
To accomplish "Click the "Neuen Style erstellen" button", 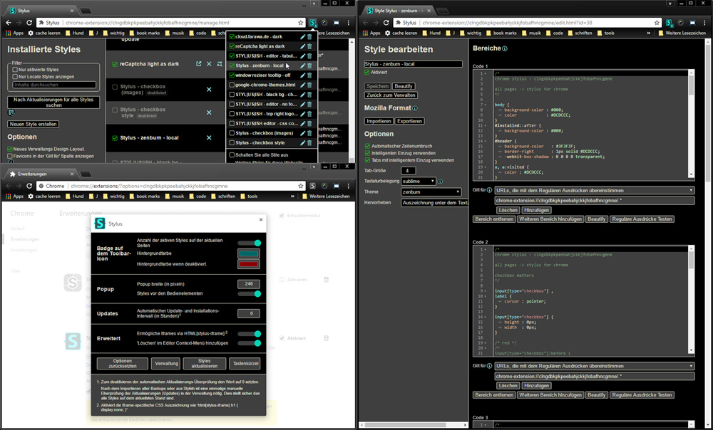I will coord(33,124).
